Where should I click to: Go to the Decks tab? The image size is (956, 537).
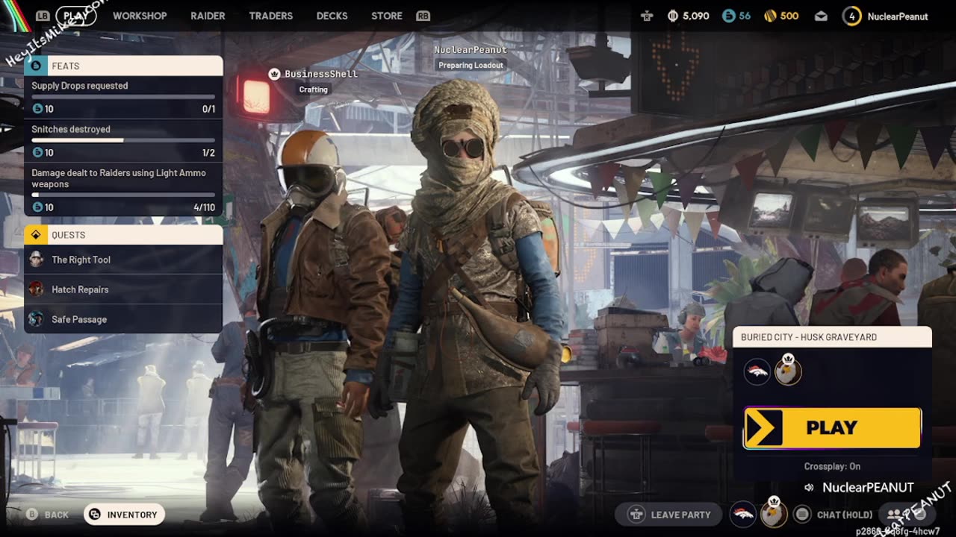332,16
